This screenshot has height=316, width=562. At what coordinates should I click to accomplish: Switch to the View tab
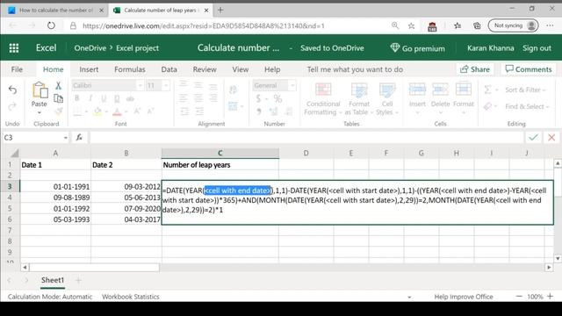coord(240,69)
